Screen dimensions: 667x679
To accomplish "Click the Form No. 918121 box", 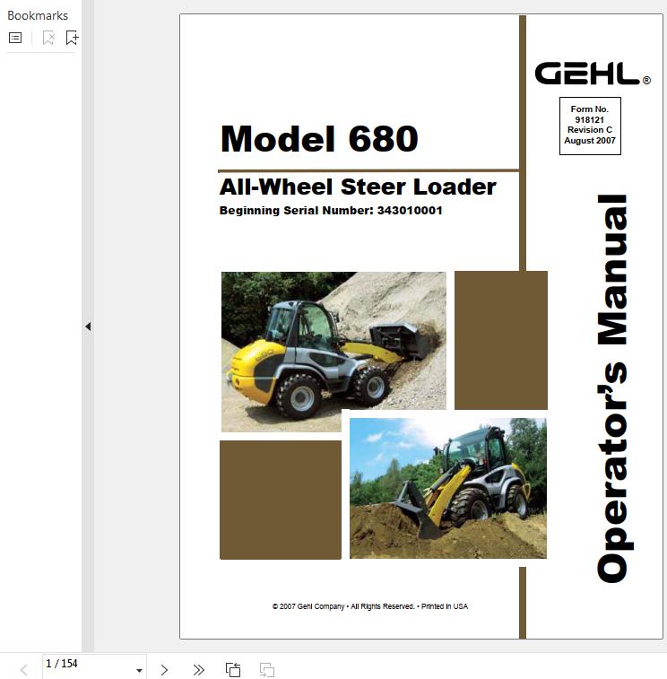I will (589, 126).
